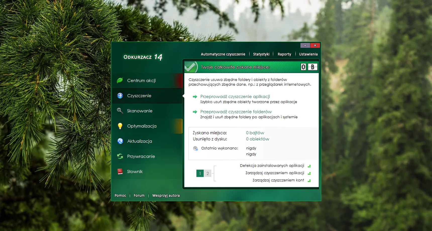Click the light bulb Optymalizacja icon
432x231 pixels.
(x=120, y=126)
